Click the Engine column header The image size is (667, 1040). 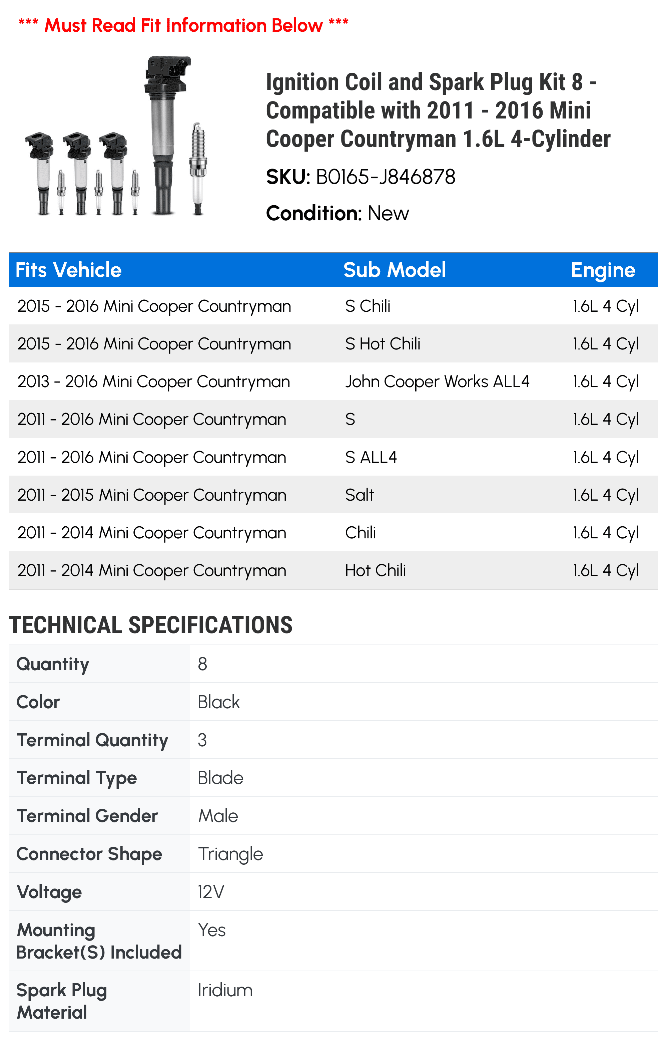click(x=603, y=270)
